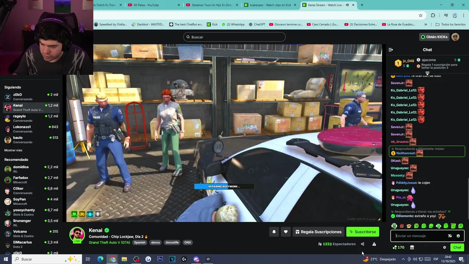Open Lokonazo1 channel in sidebar

click(31, 129)
